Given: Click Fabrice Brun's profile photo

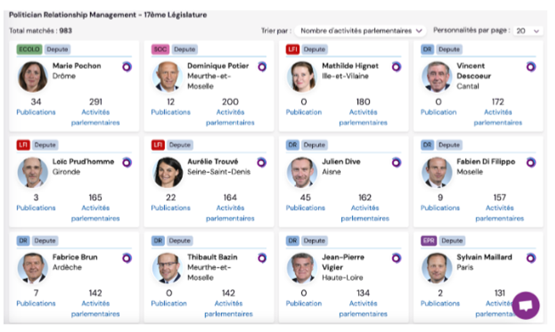Looking at the screenshot, I should click(x=33, y=269).
